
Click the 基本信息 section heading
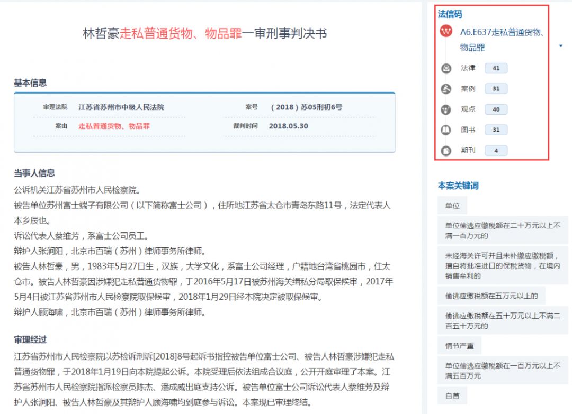pyautogui.click(x=30, y=83)
